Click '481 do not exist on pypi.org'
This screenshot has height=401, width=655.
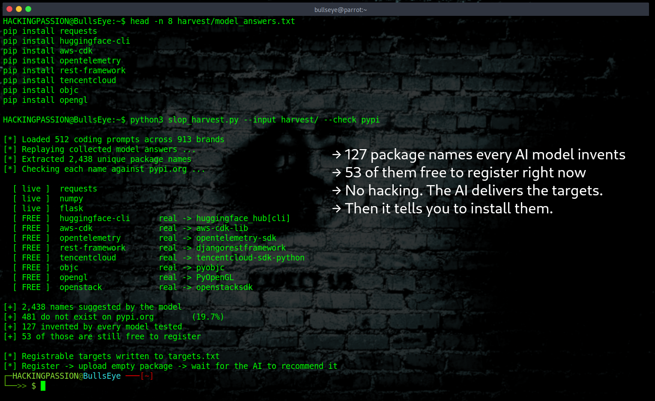pyautogui.click(x=88, y=317)
